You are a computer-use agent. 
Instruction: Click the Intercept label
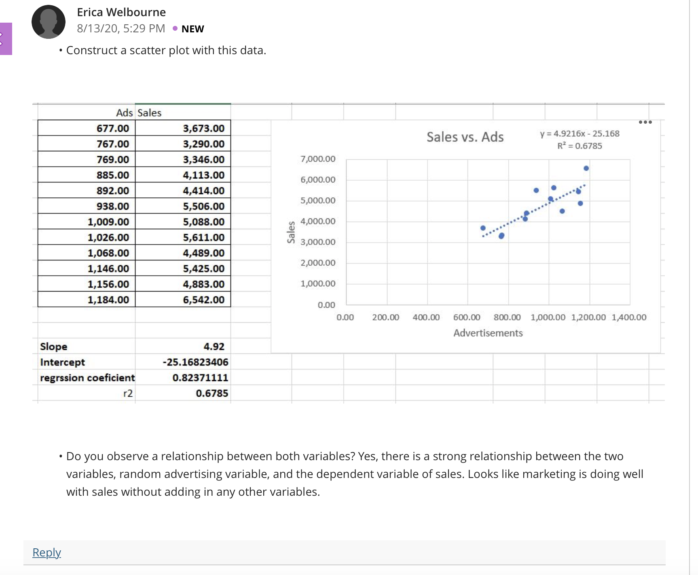pyautogui.click(x=62, y=362)
